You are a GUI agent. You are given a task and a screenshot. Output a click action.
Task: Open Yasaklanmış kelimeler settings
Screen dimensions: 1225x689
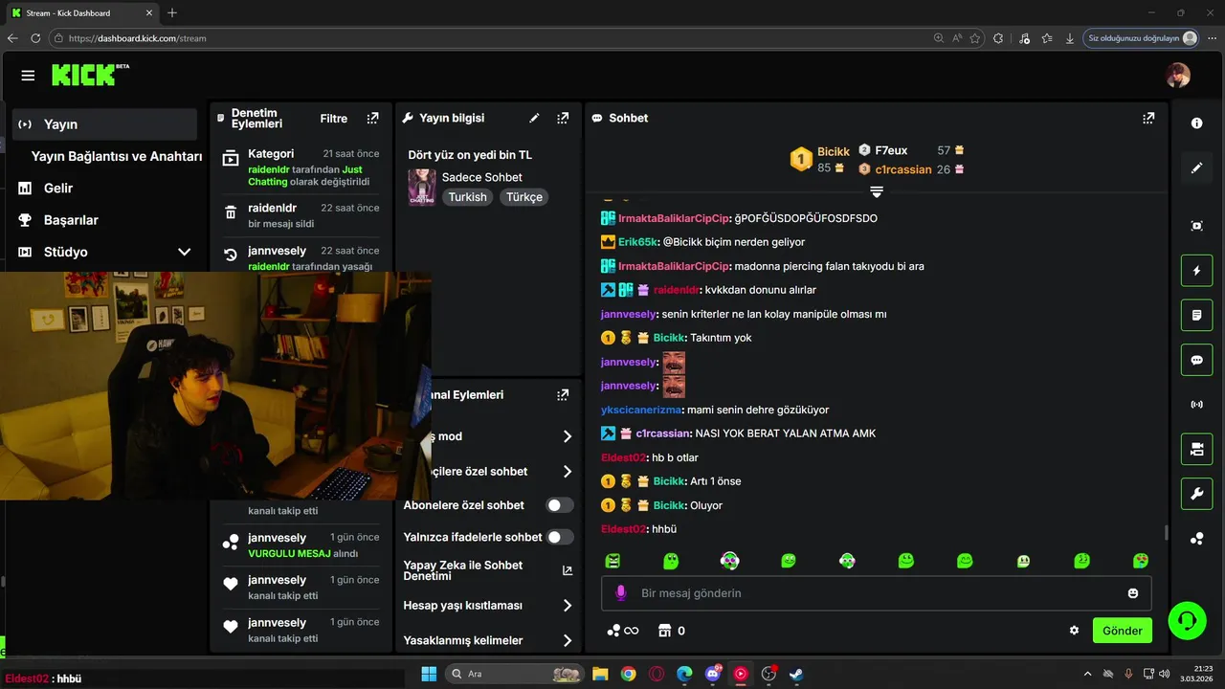[488, 640]
